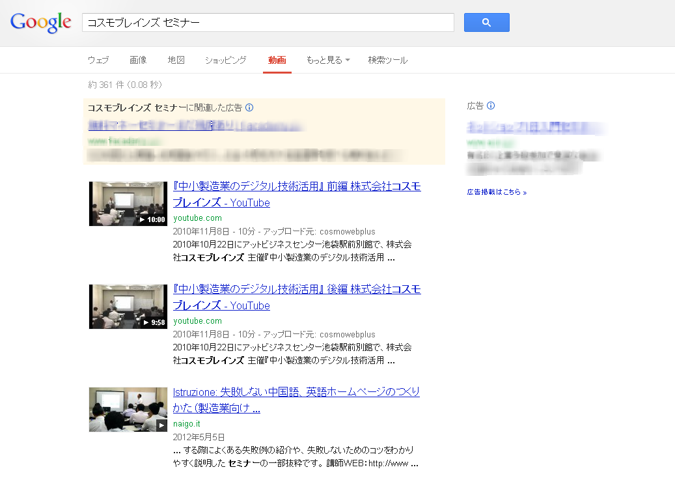The height and width of the screenshot is (478, 675).
Task: Open the naigo.it video thumbnail
Action: pyautogui.click(x=128, y=410)
